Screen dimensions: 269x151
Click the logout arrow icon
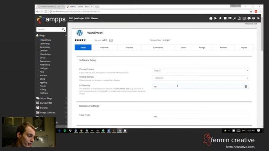click(x=258, y=18)
